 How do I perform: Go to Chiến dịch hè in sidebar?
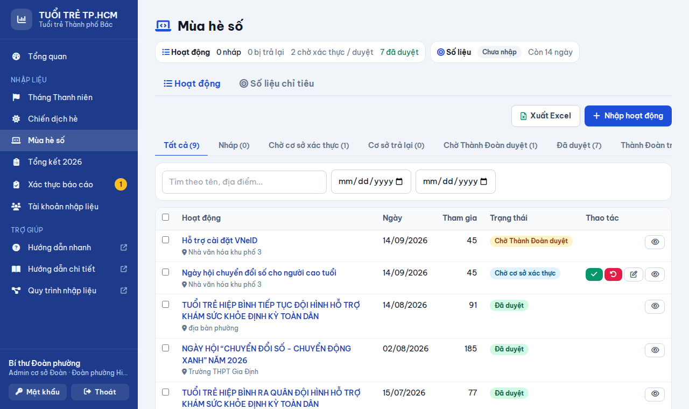69,119
